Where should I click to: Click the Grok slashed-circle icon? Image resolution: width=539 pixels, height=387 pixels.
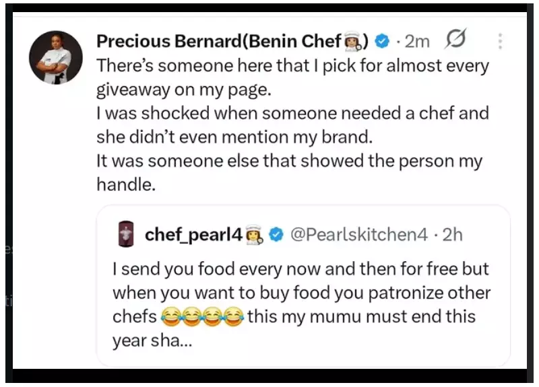click(x=456, y=41)
